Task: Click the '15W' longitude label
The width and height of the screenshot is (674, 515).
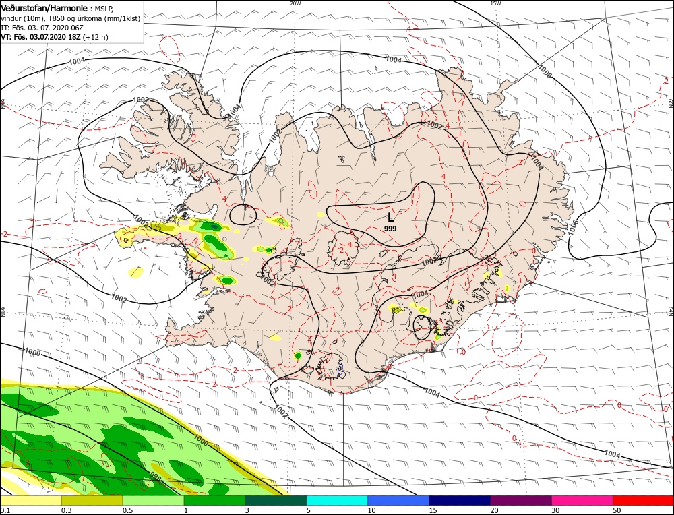Action: point(495,3)
